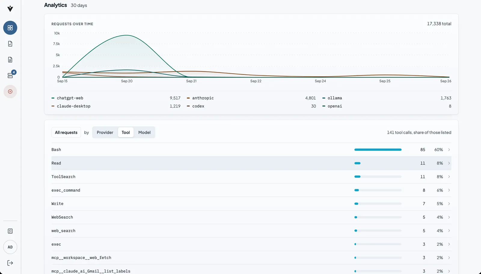481x274 pixels.
Task: Toggle anthropic series in chart legend
Action: click(251, 98)
